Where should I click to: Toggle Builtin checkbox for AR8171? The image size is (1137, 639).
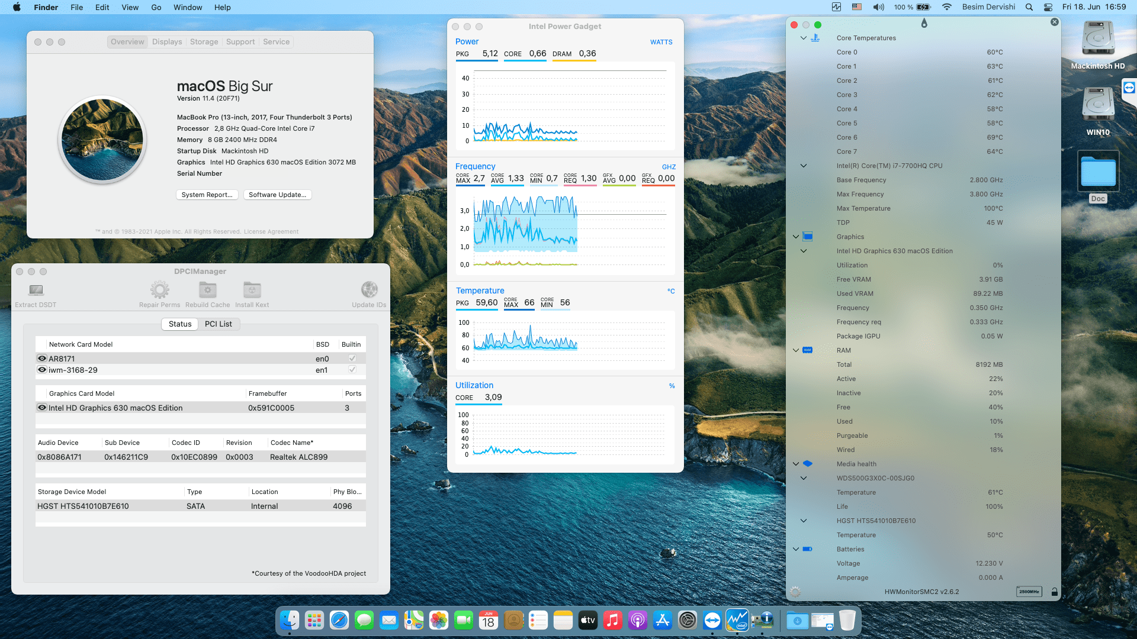tap(352, 359)
